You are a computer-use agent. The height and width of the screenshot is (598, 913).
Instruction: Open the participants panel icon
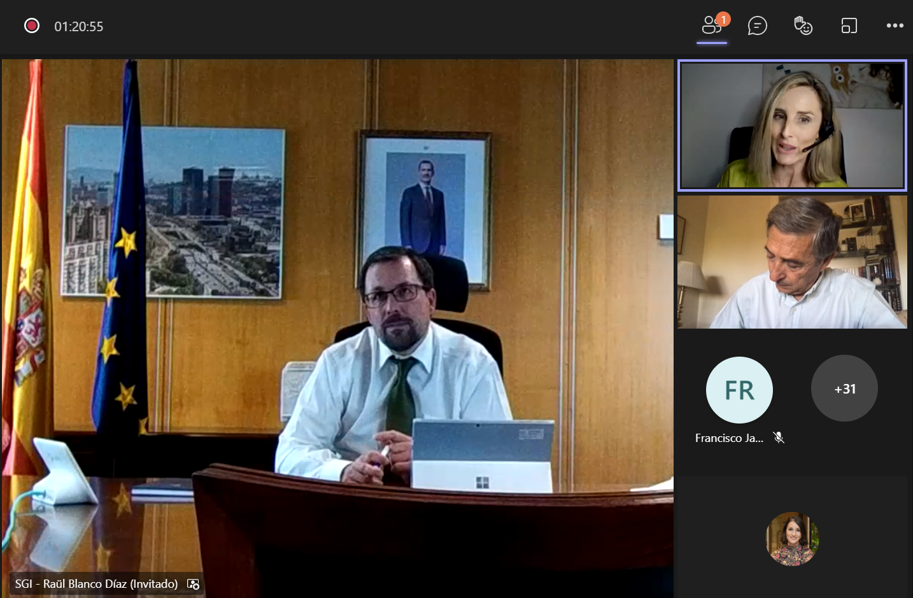click(711, 26)
